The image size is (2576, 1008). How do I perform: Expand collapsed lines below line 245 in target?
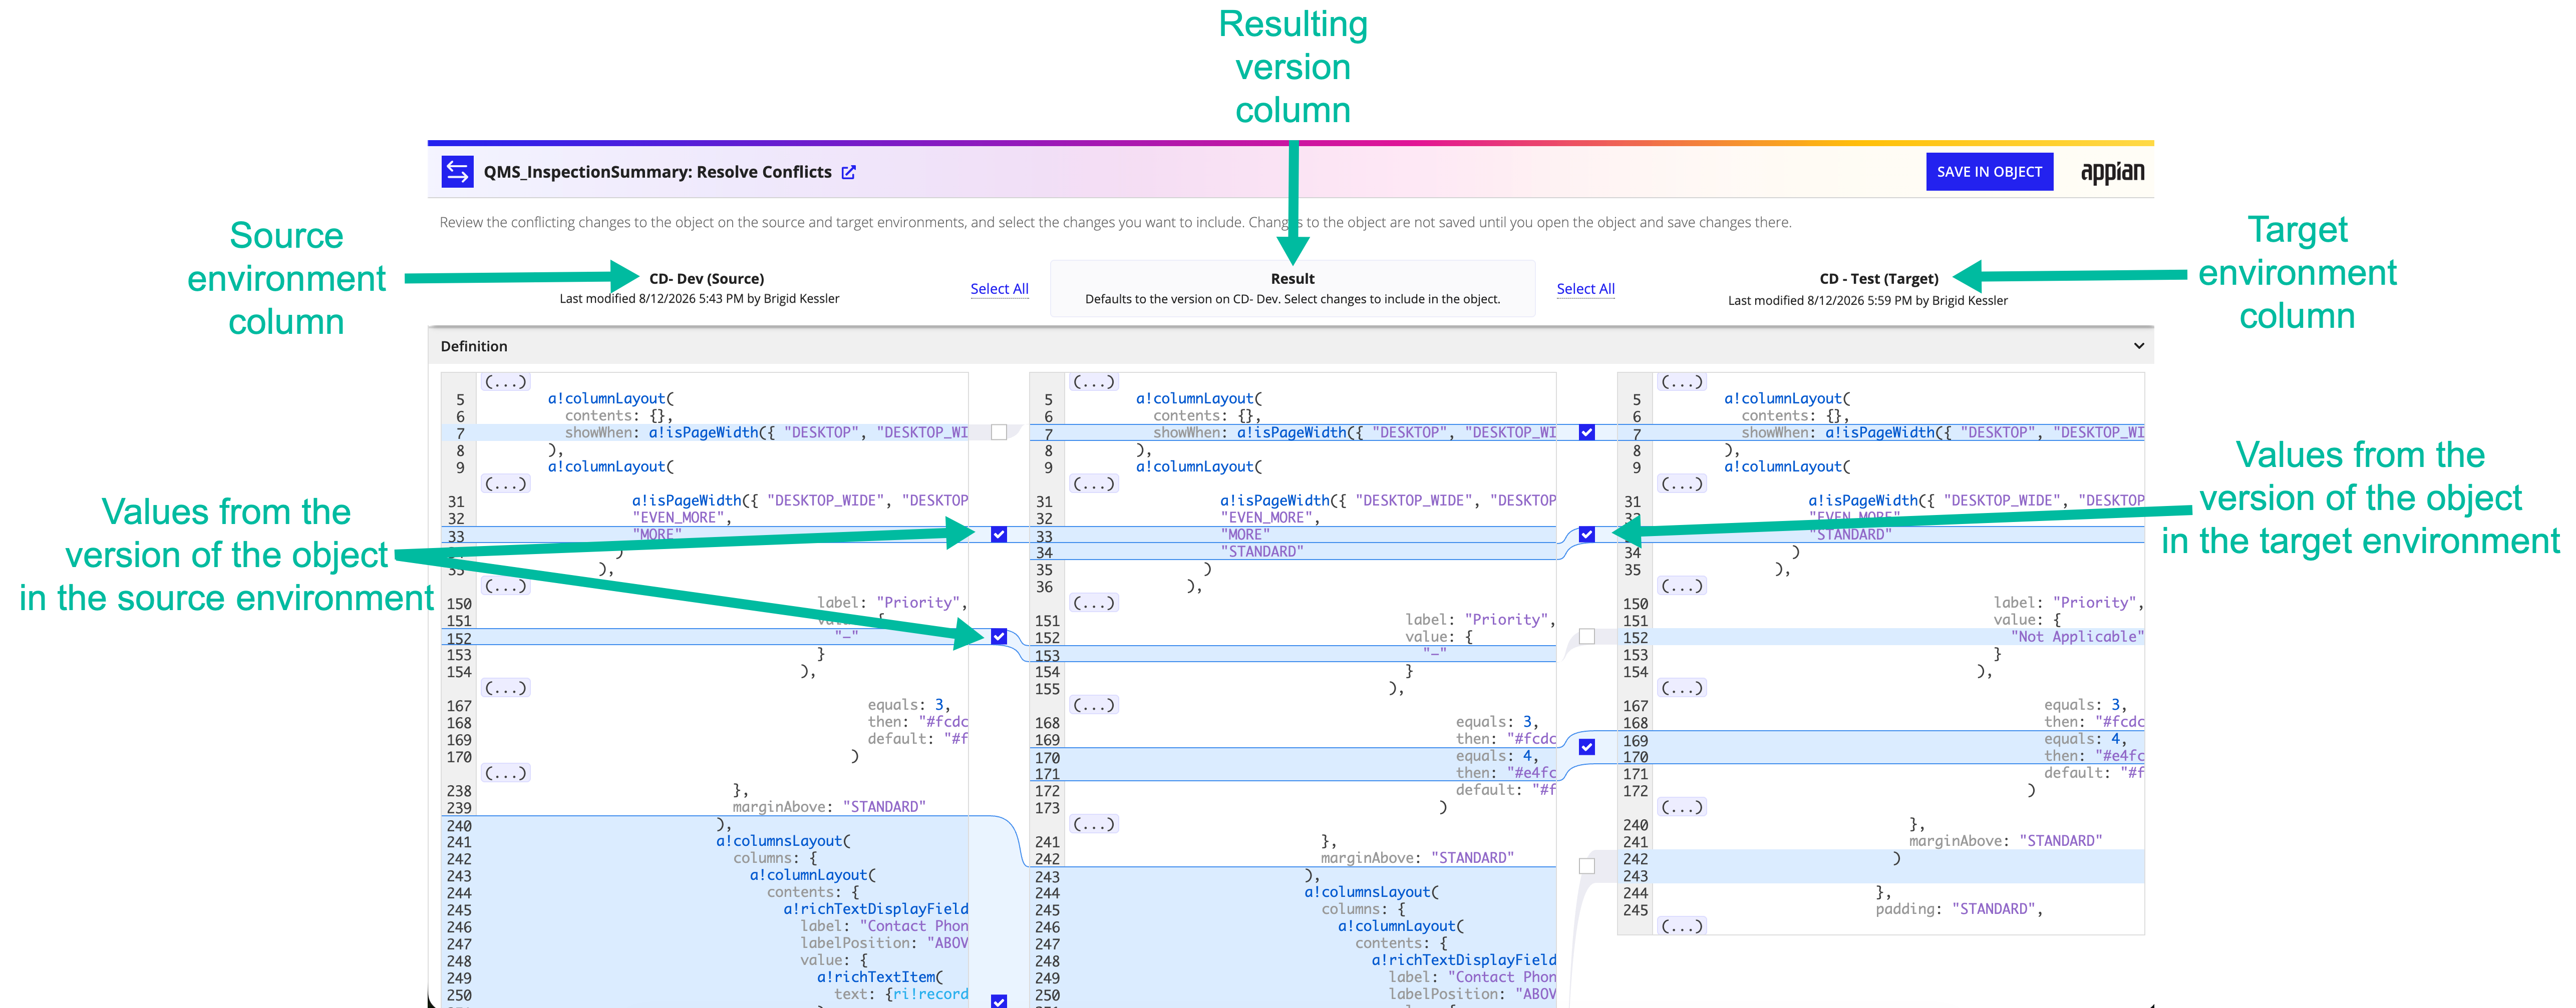(x=1681, y=926)
